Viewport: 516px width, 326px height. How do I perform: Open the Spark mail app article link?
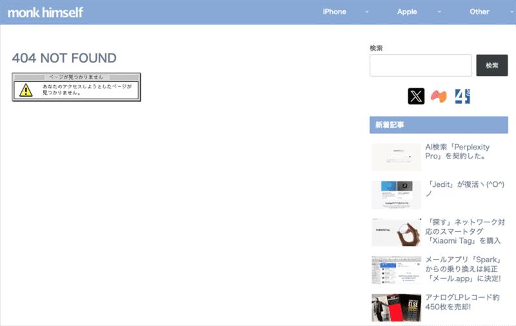pos(463,269)
